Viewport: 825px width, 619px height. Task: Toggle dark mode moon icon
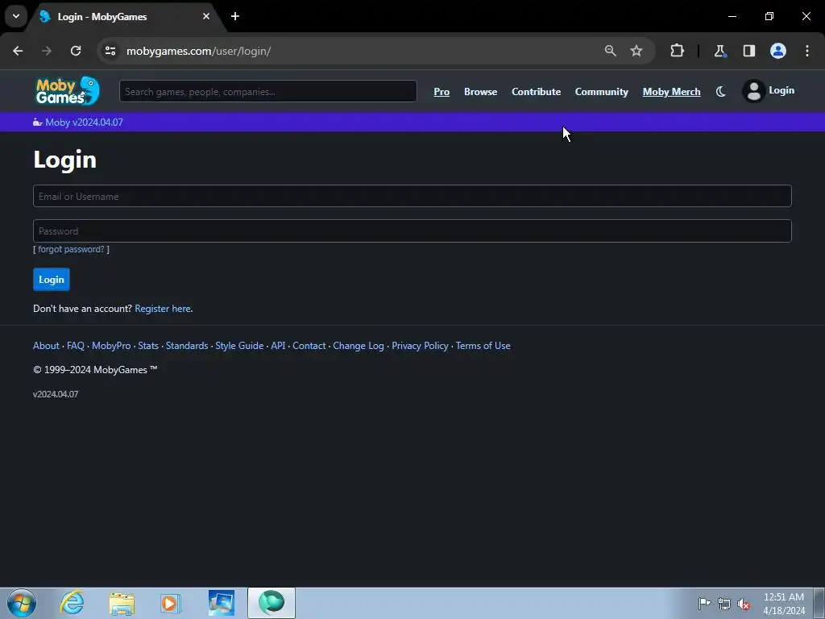(x=721, y=92)
